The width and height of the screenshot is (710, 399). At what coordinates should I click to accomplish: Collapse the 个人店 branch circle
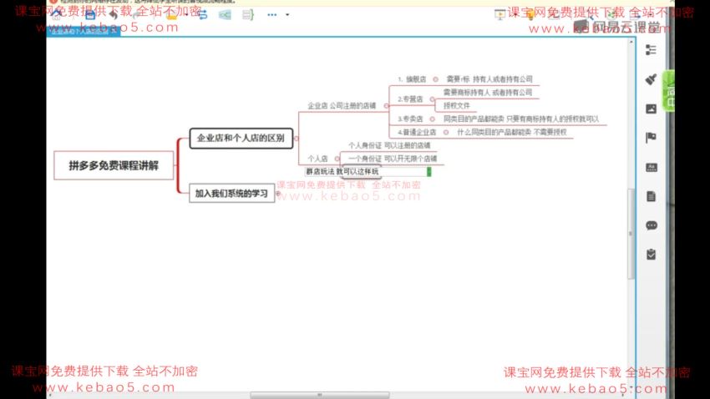(337, 159)
